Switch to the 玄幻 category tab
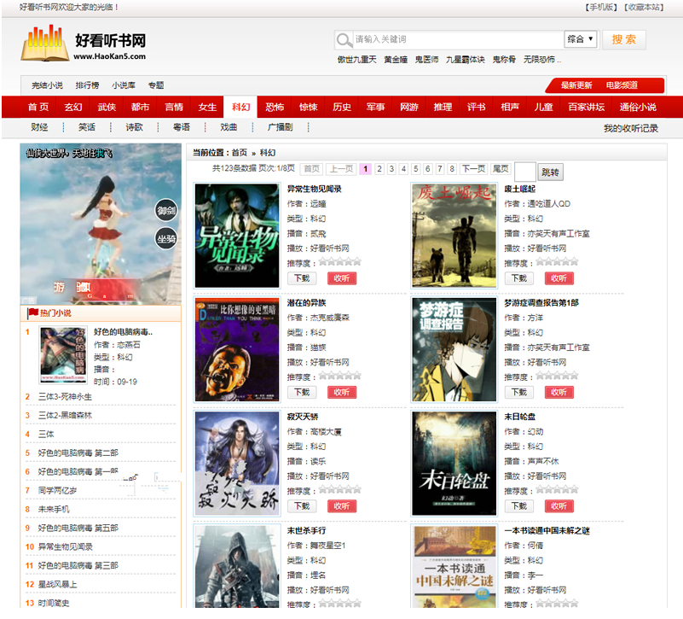 72,107
